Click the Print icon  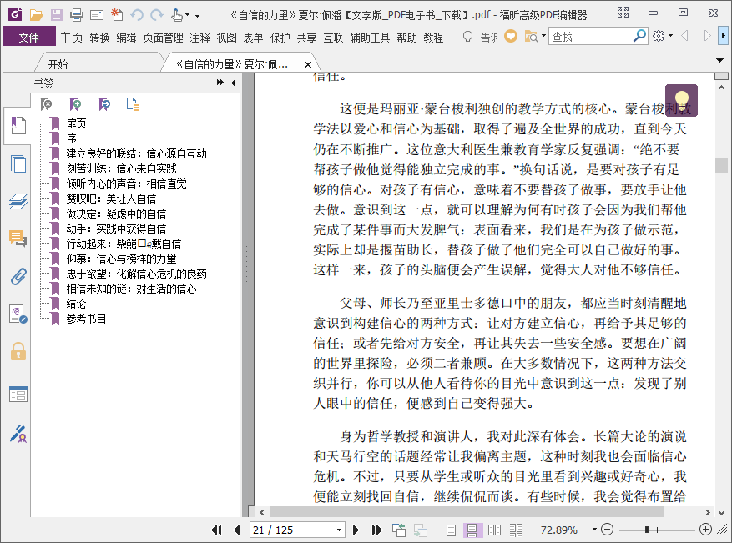point(77,15)
